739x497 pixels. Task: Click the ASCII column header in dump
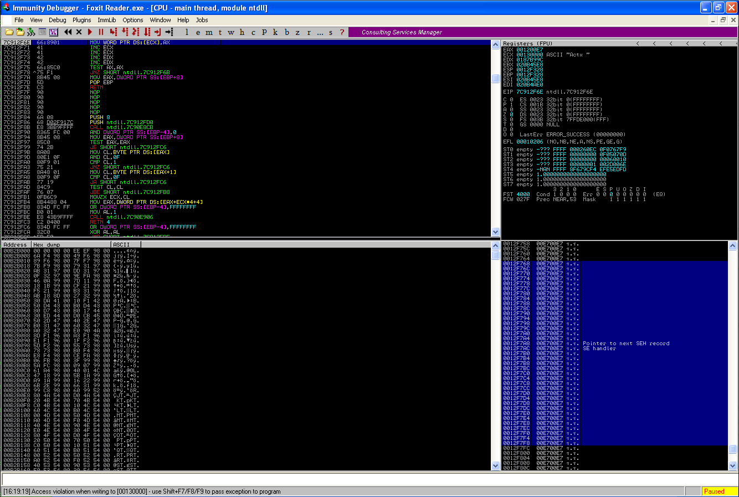click(x=126, y=244)
